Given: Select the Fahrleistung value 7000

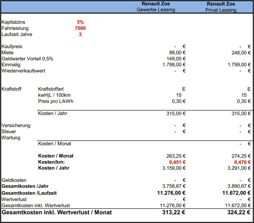Looking at the screenshot, I should 80,28.
